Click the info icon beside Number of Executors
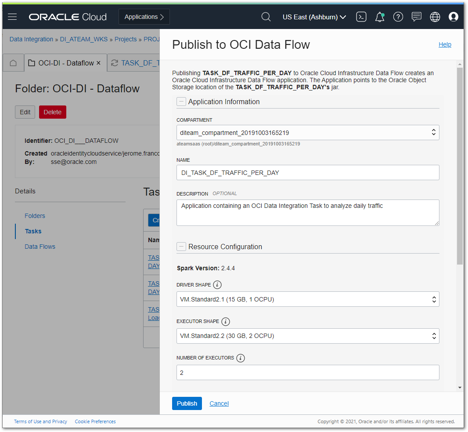This screenshot has height=432, width=468. point(240,358)
